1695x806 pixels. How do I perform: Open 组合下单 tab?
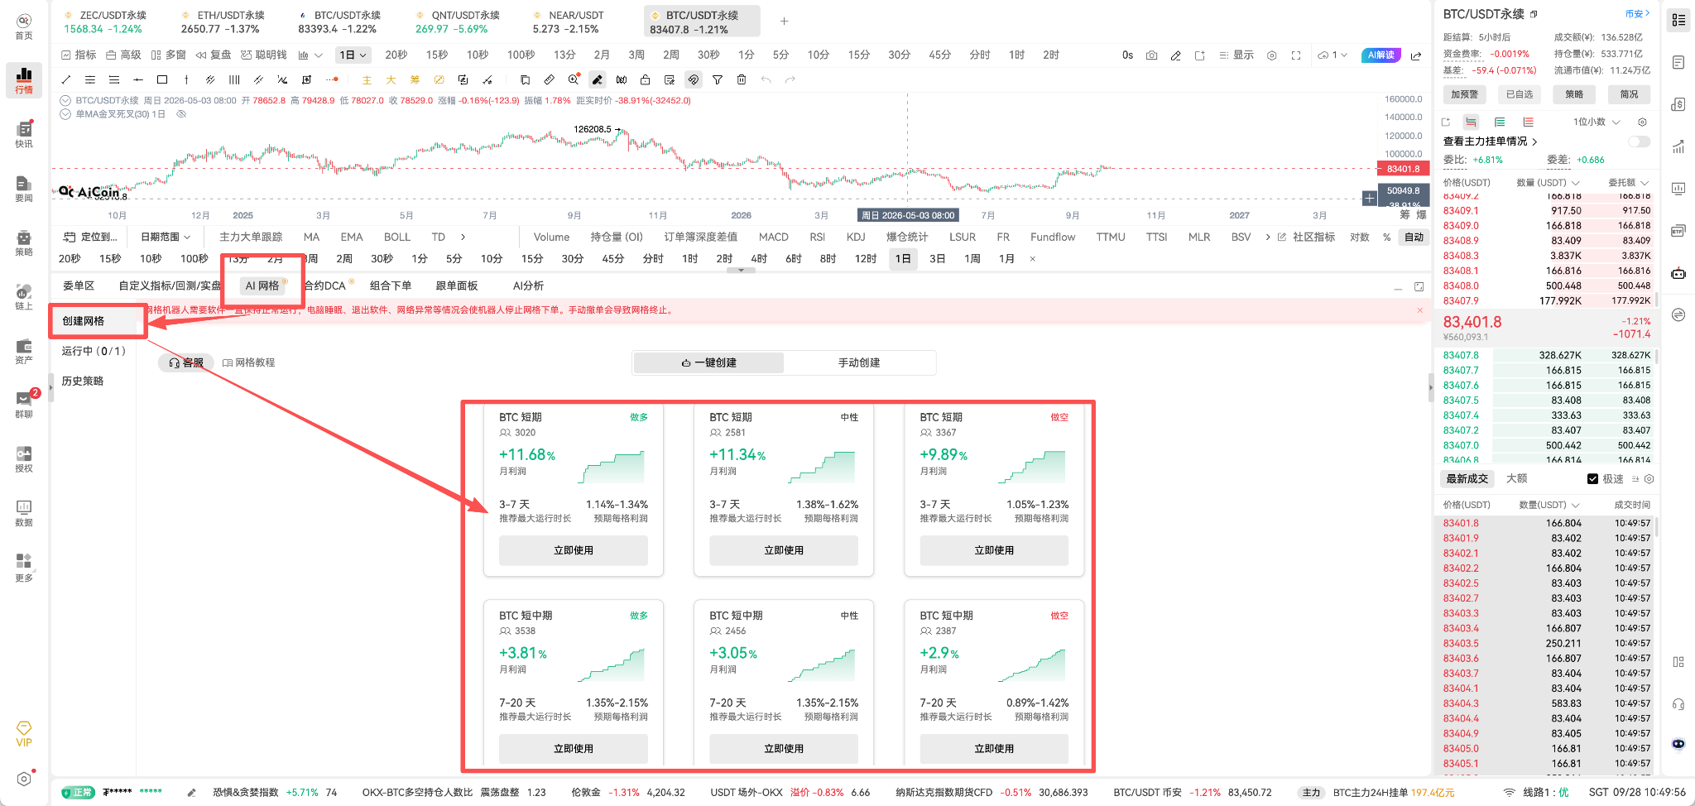pos(391,285)
